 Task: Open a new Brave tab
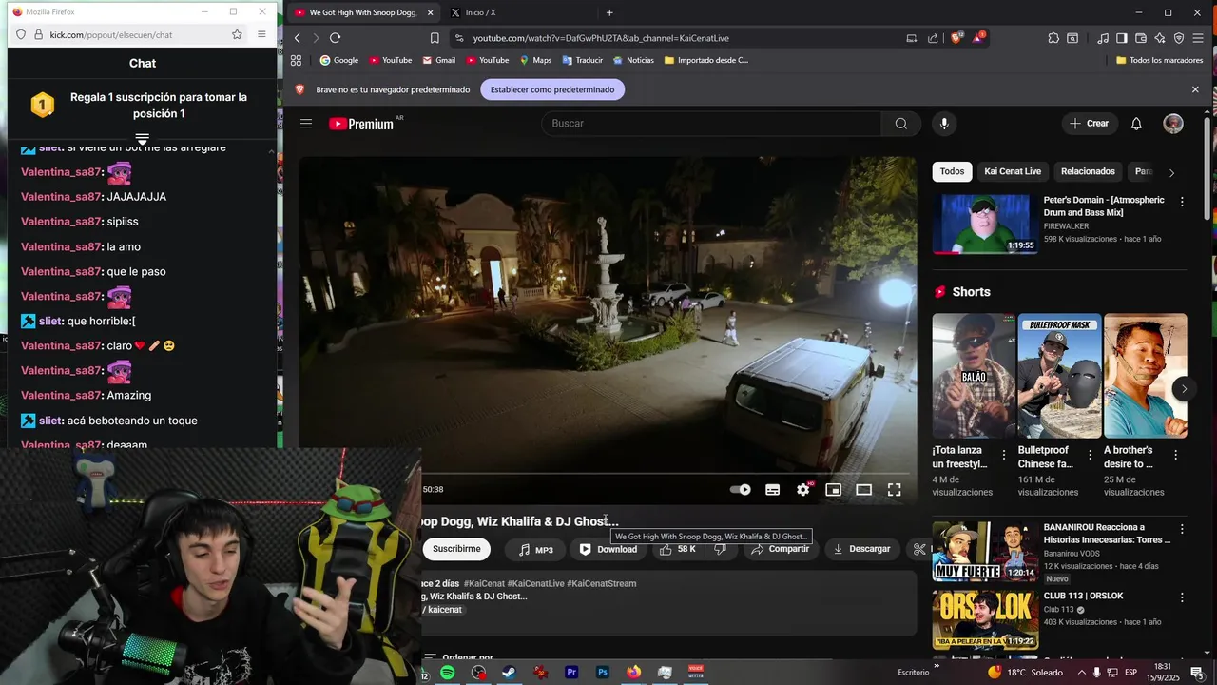(609, 12)
